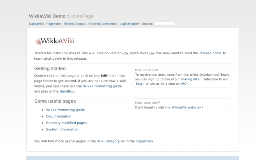Open the System Information page
The width and height of the screenshot is (256, 160).
(62, 130)
